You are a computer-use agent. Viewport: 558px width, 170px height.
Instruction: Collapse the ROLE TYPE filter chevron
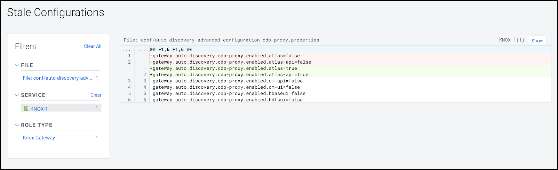point(17,125)
